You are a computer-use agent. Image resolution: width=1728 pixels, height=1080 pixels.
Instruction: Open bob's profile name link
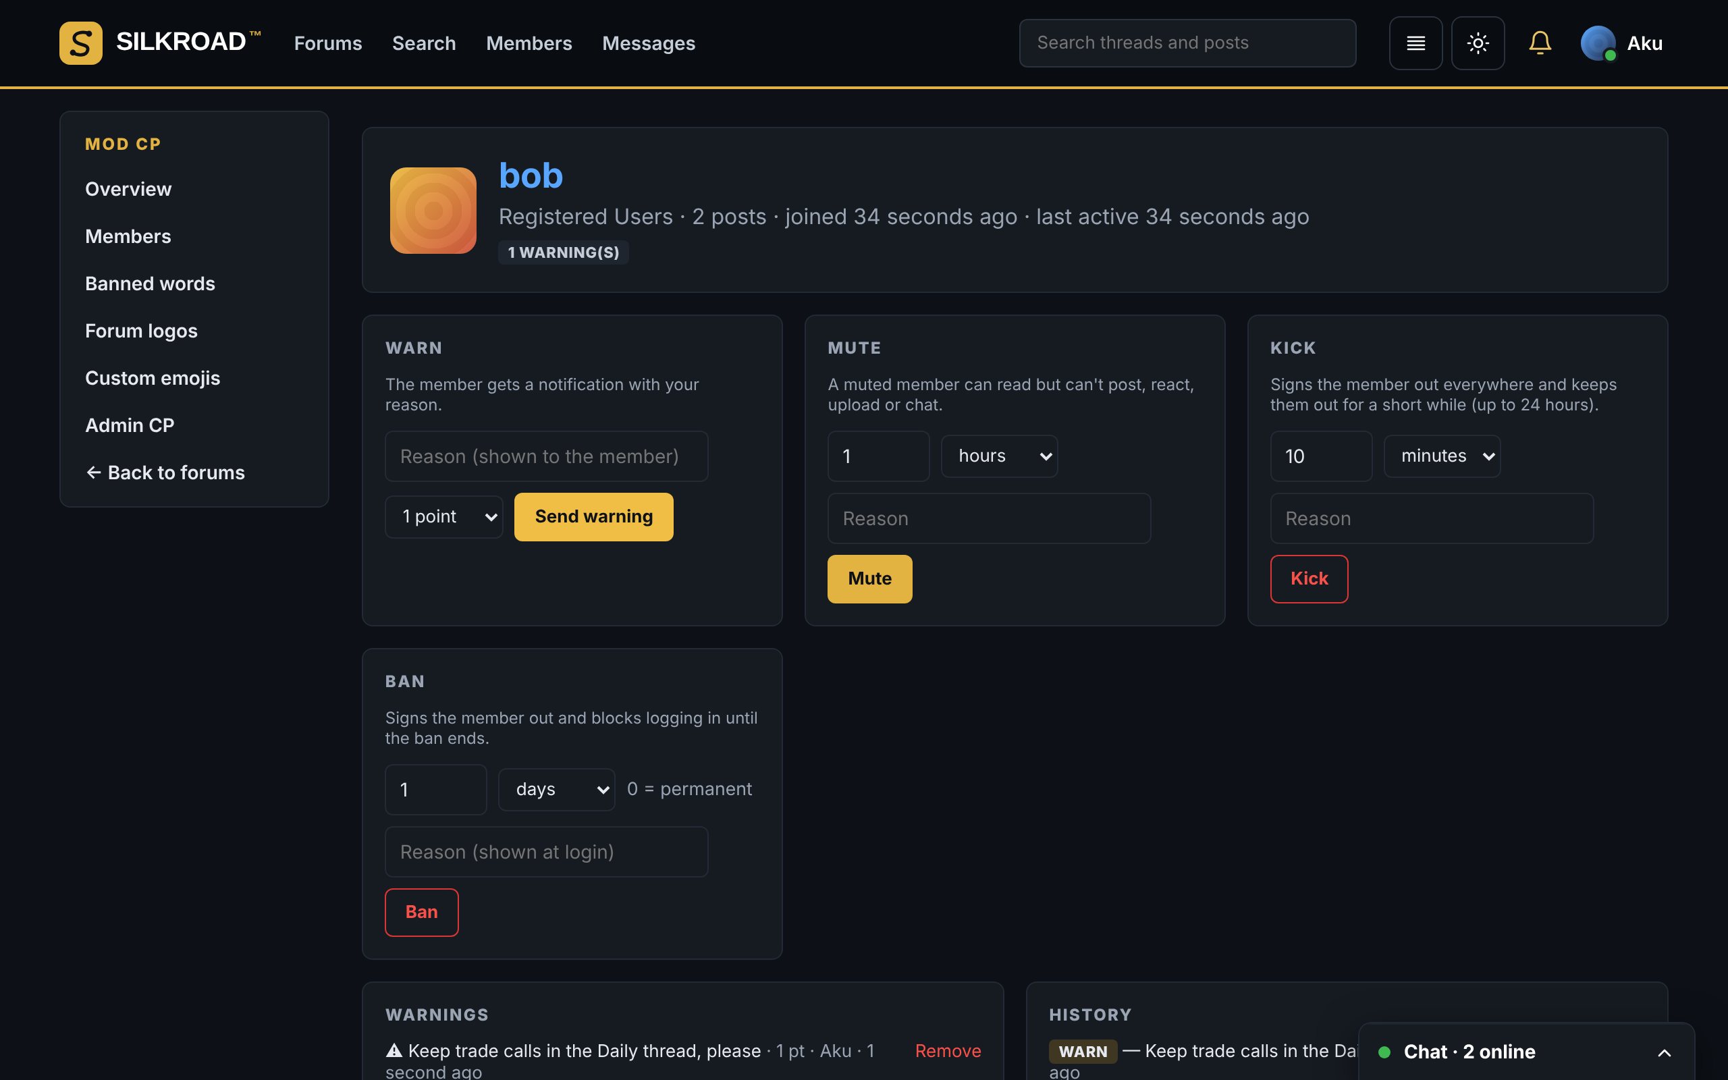(x=531, y=175)
